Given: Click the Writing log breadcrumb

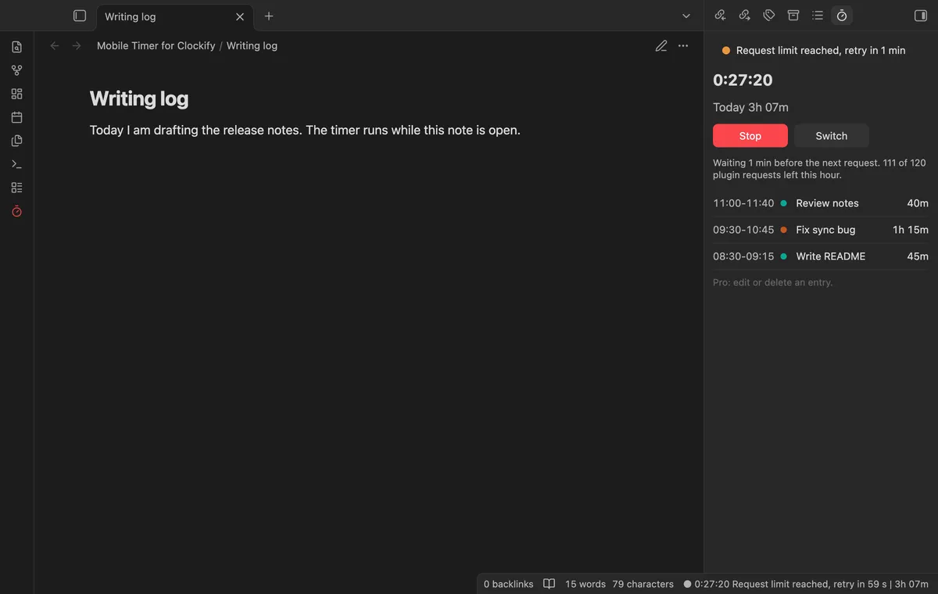Looking at the screenshot, I should 252,46.
